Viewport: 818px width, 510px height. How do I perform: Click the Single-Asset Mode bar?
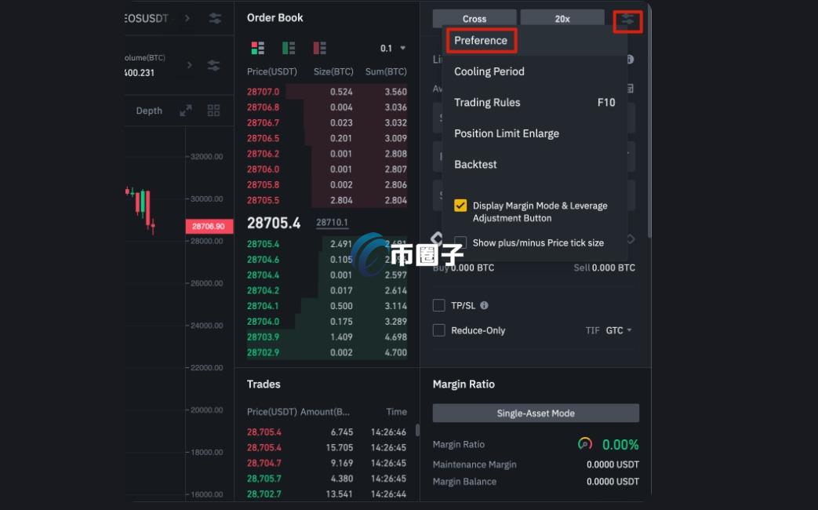pyautogui.click(x=536, y=413)
